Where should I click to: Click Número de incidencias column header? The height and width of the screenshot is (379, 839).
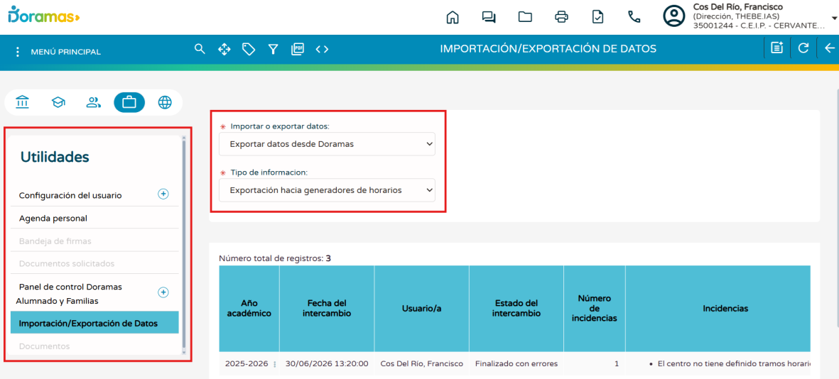tap(595, 309)
